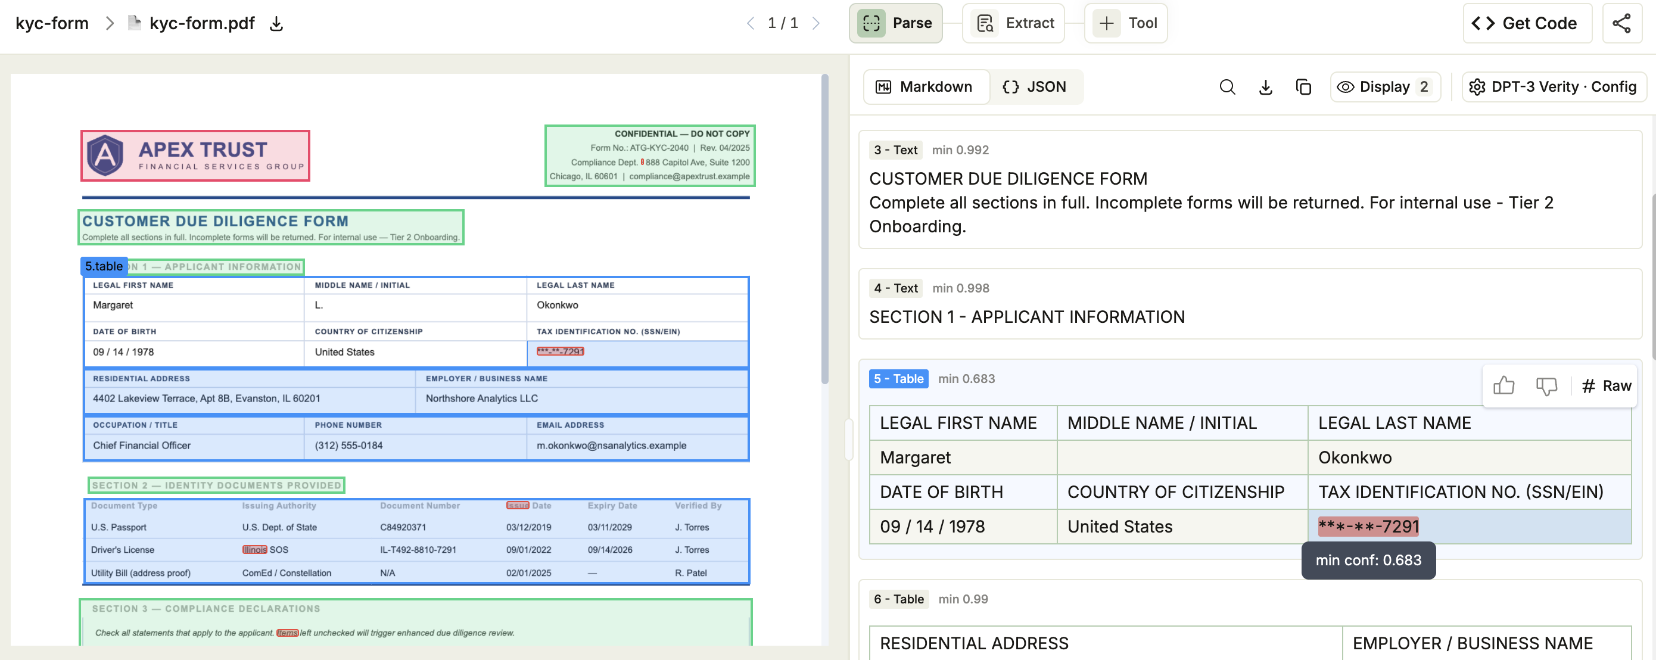
Task: Click the 'Okonkwo' cell in the results table
Action: pos(1469,457)
